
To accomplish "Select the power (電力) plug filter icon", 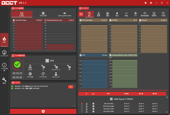I will [117, 14].
